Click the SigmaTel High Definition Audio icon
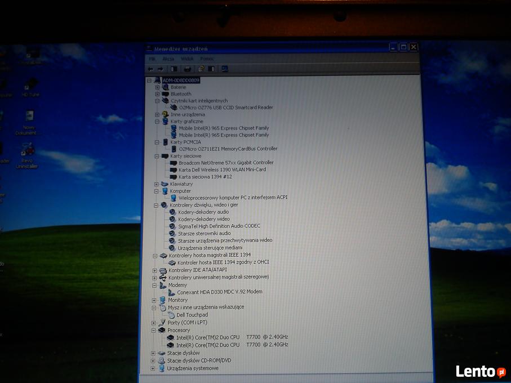 coord(172,226)
